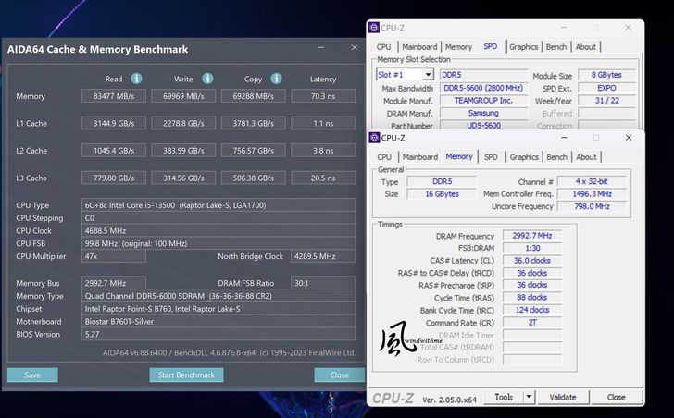
Task: Select Mainboard tab in front CPU-Z window
Action: 420,157
